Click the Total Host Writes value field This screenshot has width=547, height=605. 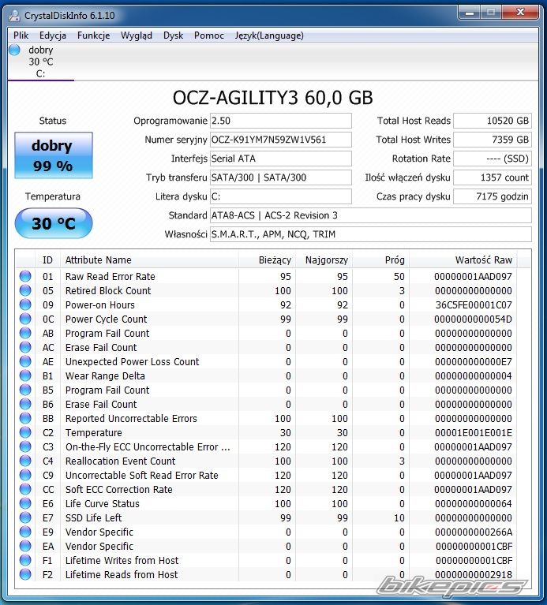coord(492,140)
